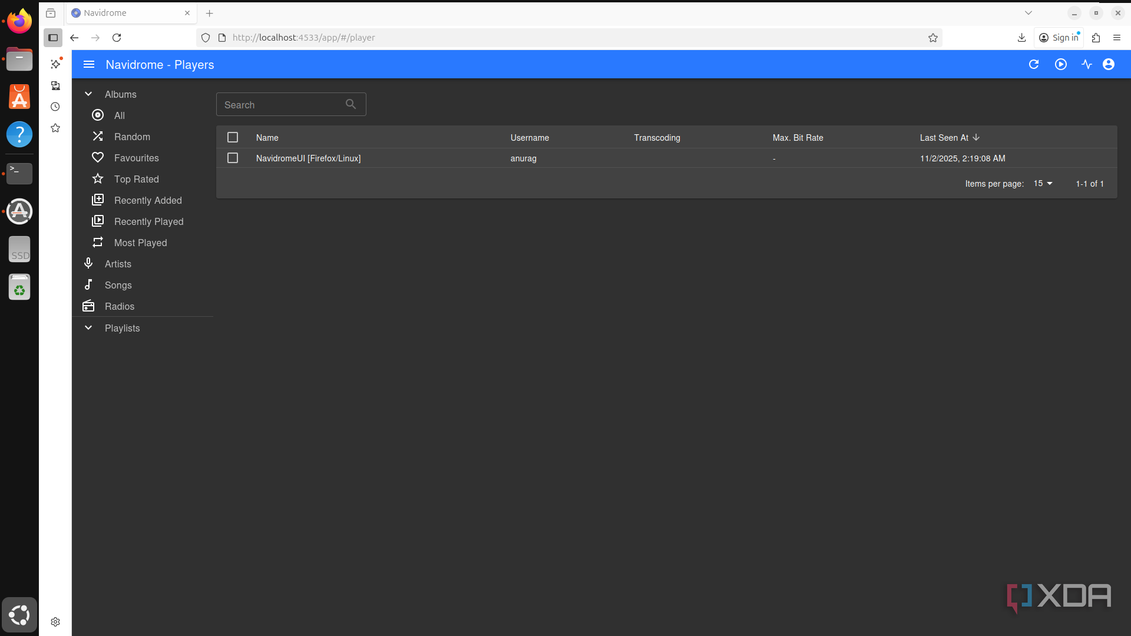Sort by Max. Bit Rate column

pyautogui.click(x=798, y=137)
